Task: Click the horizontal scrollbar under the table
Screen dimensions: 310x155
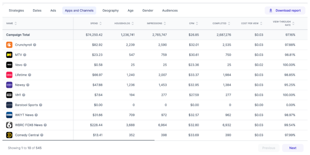Action: (78, 140)
